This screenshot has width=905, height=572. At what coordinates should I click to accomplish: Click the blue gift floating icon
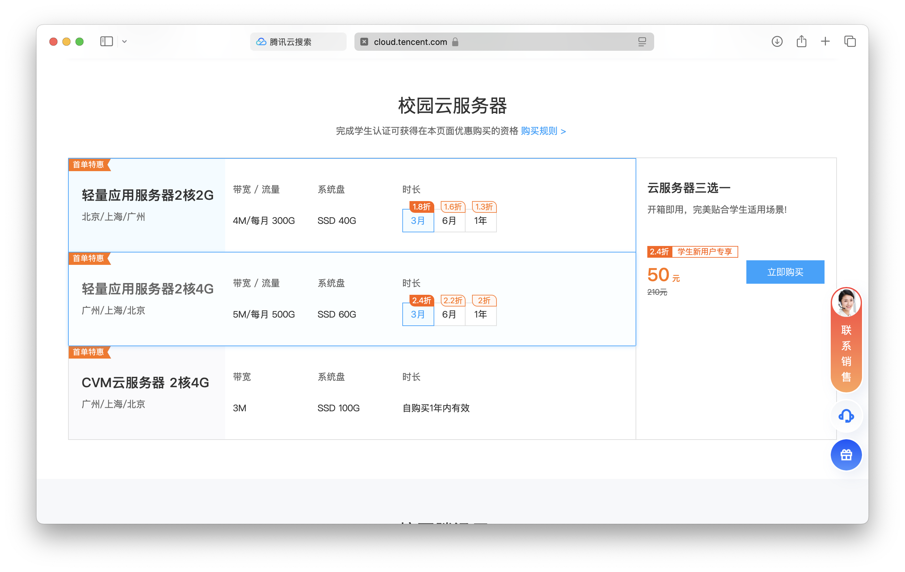[x=846, y=455]
